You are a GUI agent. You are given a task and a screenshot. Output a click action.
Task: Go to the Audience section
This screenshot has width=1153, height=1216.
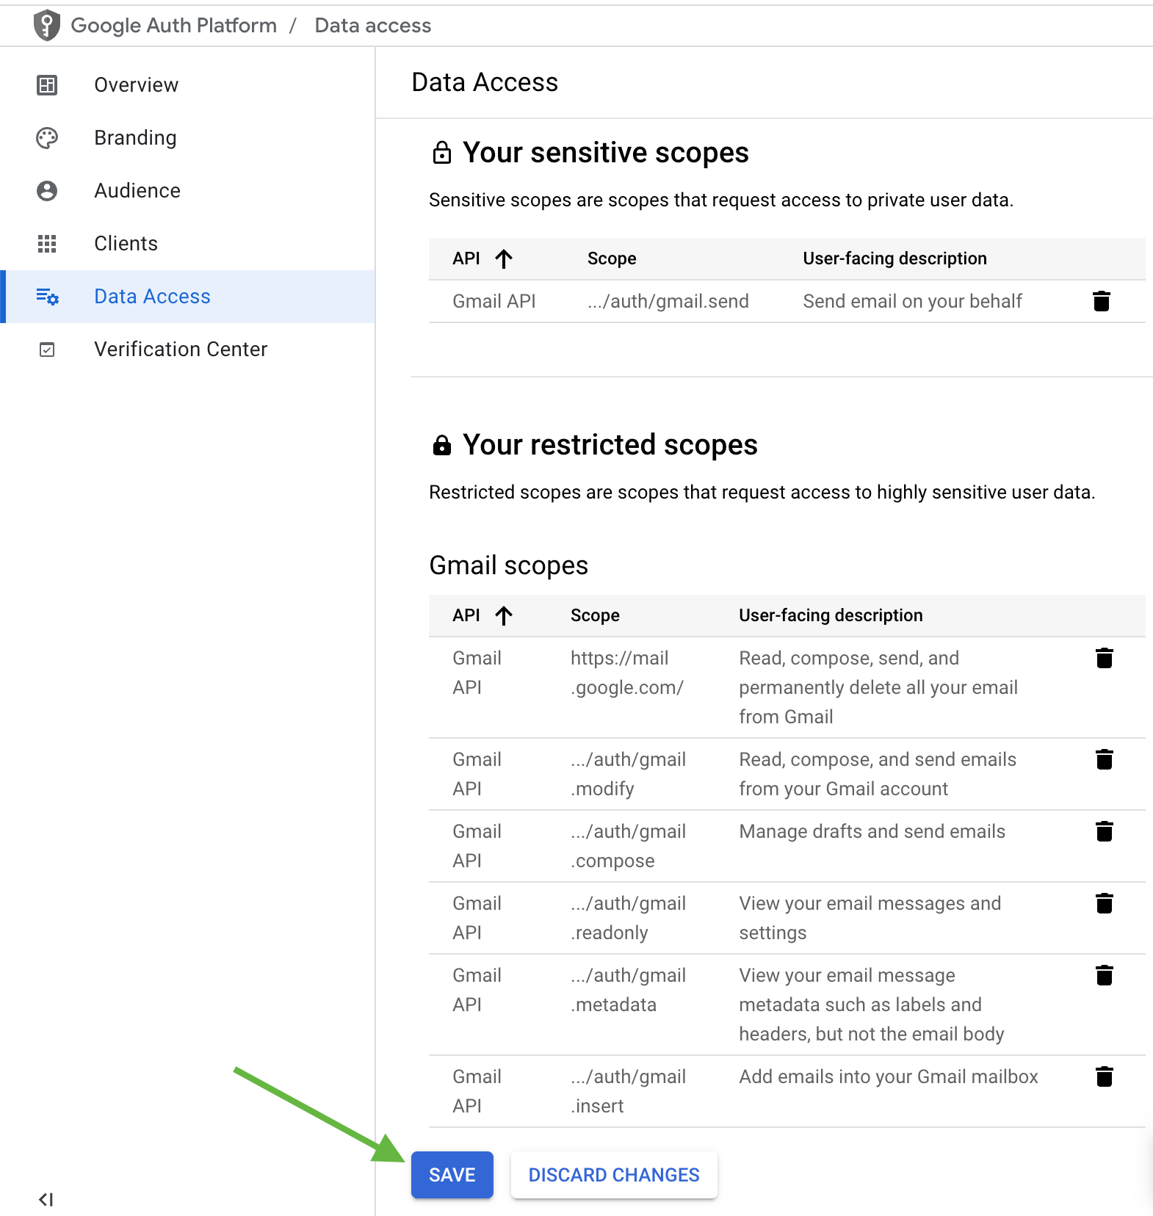(187, 191)
